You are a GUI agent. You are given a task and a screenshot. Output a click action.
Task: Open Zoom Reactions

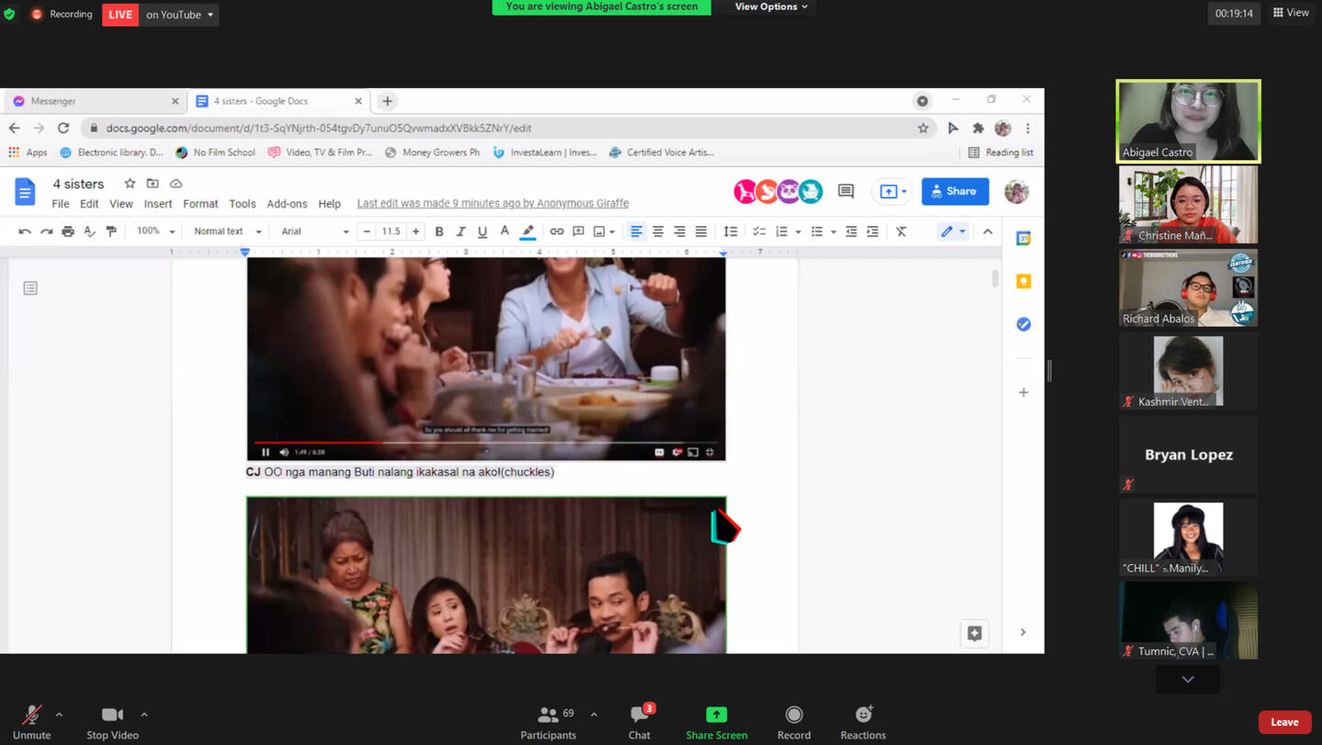point(863,721)
